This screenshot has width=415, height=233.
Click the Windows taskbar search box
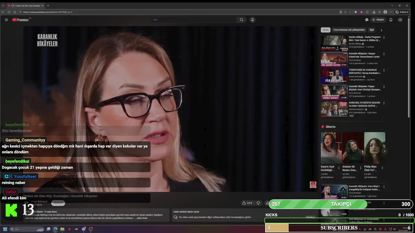[28, 229]
